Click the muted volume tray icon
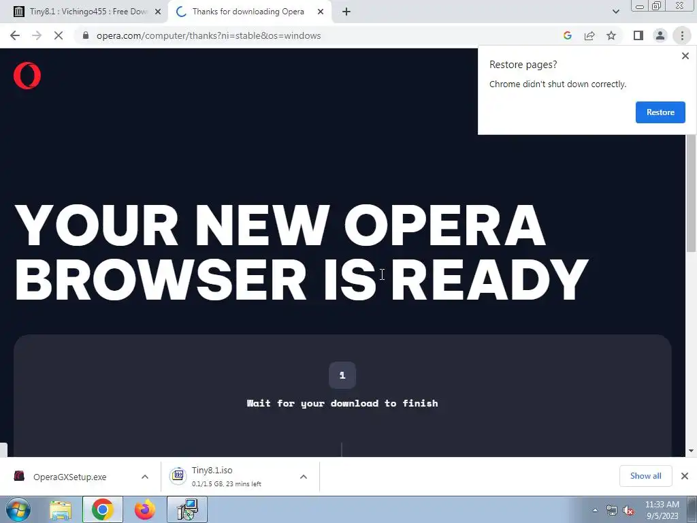Viewport: 697px width, 523px height. [x=628, y=511]
